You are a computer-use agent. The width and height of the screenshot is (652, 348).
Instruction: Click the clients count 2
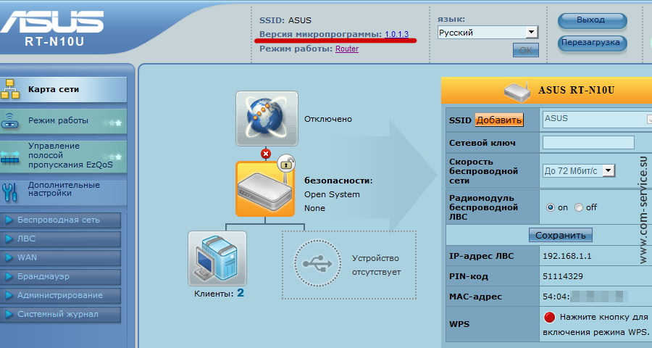coord(241,293)
